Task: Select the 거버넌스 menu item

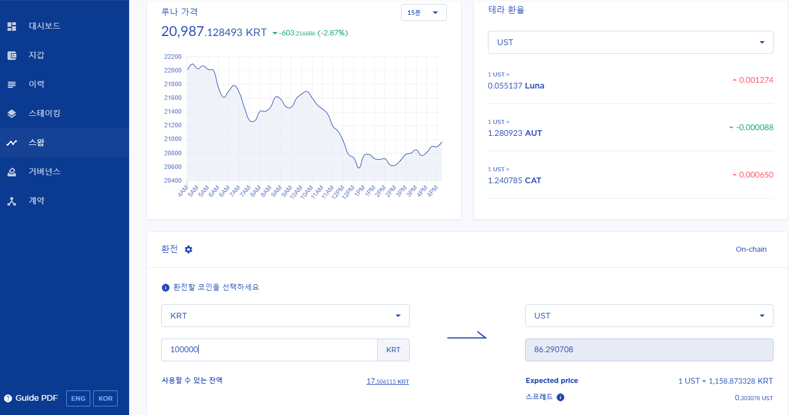Action: point(65,172)
